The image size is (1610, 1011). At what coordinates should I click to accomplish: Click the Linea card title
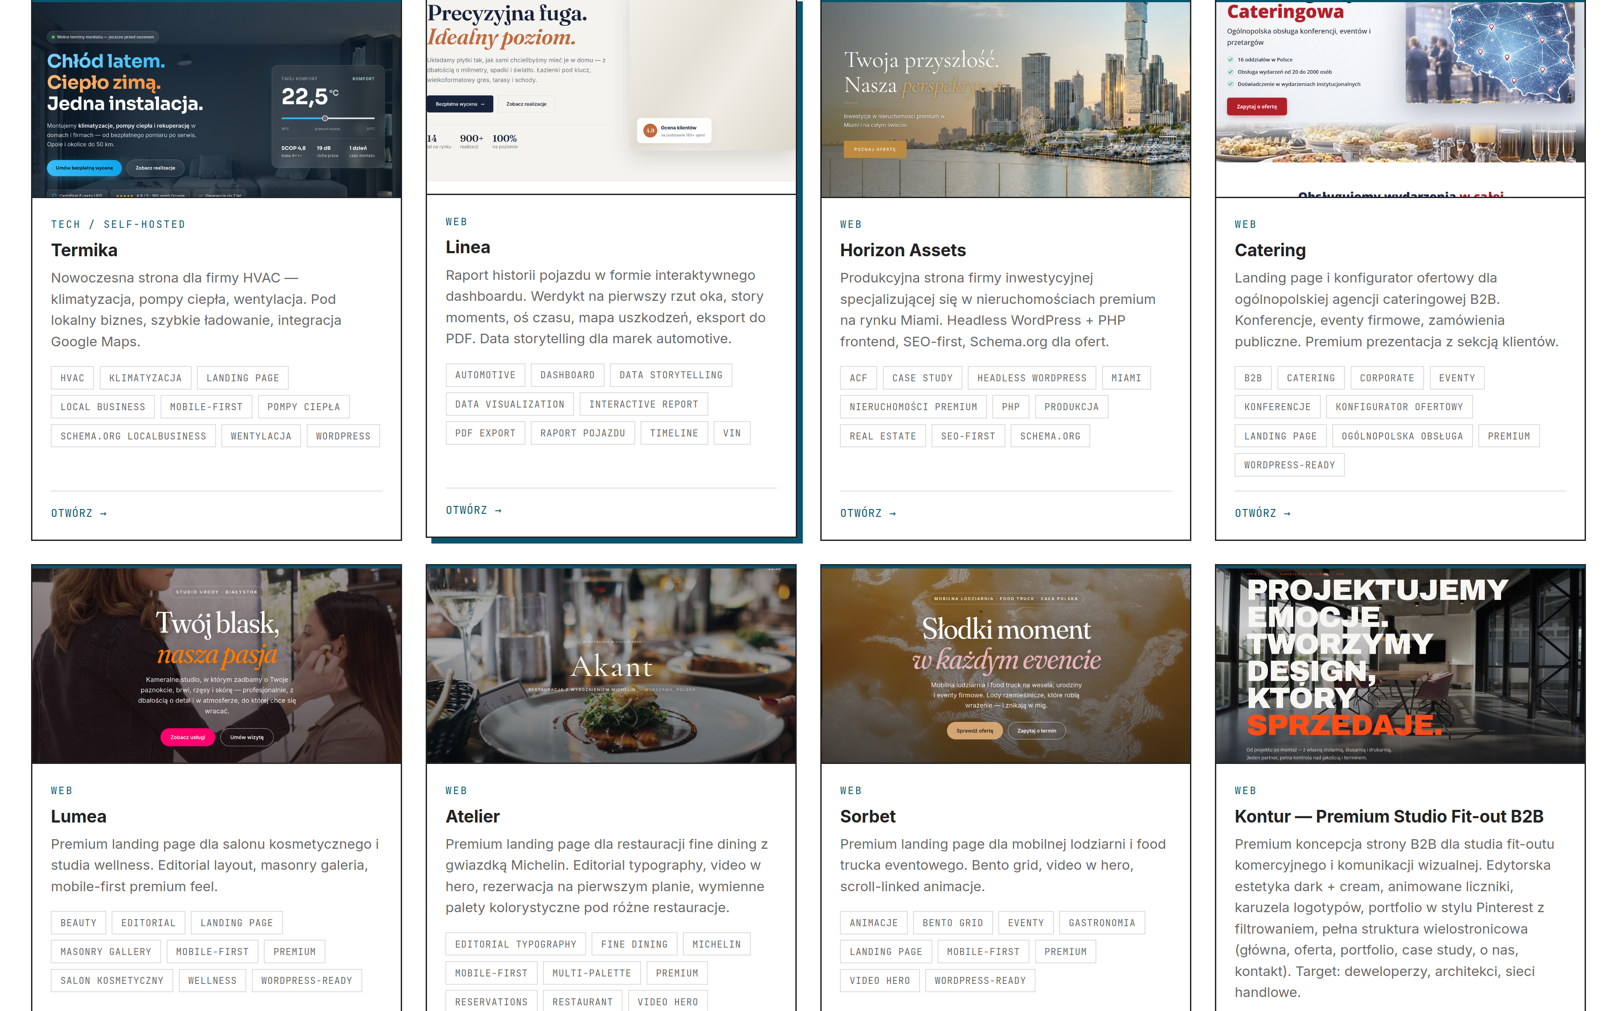[468, 247]
